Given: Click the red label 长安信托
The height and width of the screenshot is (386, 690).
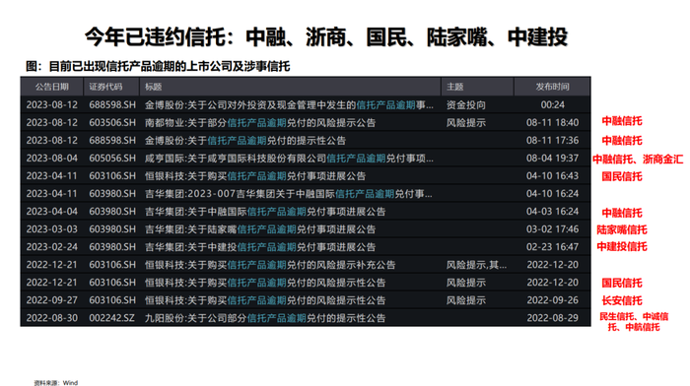Looking at the screenshot, I should [622, 300].
